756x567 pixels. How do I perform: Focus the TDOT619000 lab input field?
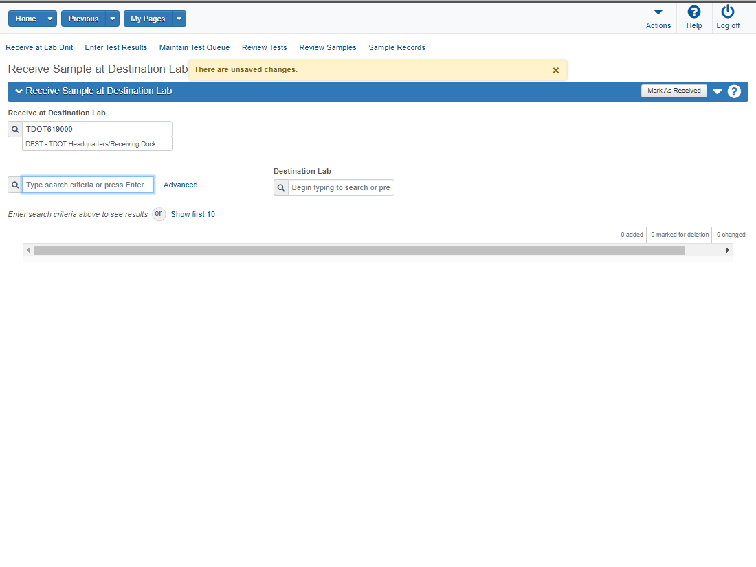[97, 129]
